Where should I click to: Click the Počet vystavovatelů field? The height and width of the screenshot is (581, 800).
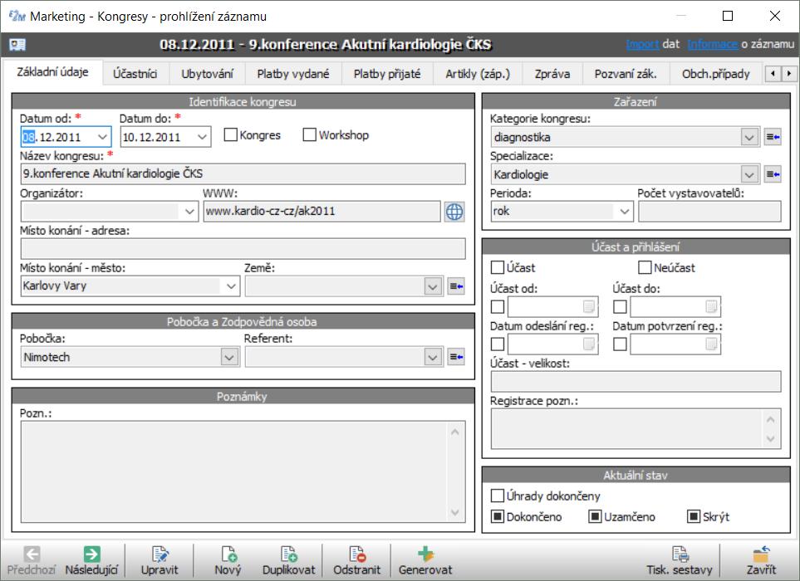click(x=709, y=212)
